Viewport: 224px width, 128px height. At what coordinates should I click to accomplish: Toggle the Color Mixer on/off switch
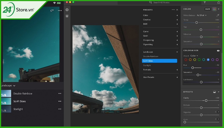[218, 50]
